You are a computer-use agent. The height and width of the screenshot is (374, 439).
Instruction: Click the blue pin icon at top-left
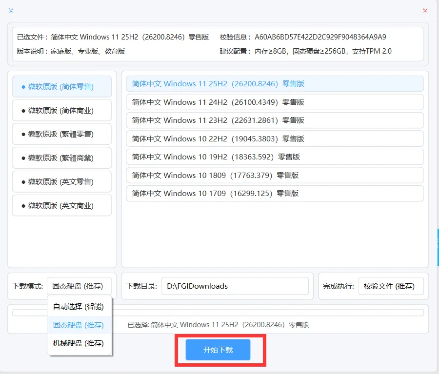click(x=11, y=11)
